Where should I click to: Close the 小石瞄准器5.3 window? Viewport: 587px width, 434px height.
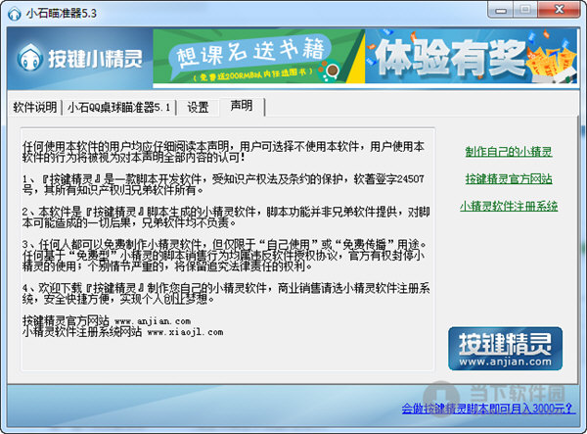click(559, 10)
